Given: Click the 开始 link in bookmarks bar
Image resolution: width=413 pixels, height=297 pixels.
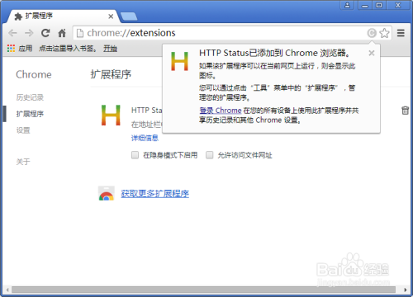Looking at the screenshot, I should pyautogui.click(x=110, y=49).
